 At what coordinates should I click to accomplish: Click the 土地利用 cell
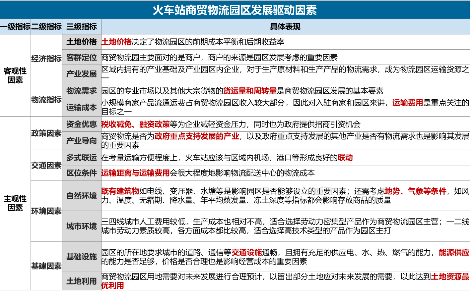coord(82,281)
